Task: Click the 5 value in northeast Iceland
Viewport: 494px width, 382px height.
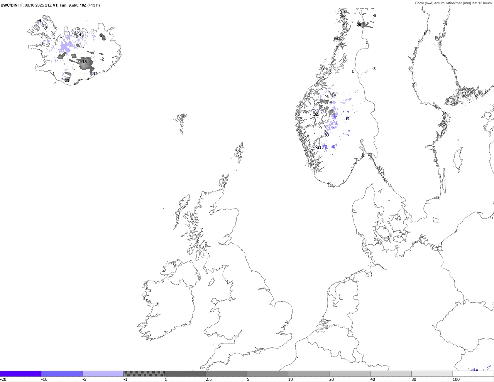Action: 101,35
